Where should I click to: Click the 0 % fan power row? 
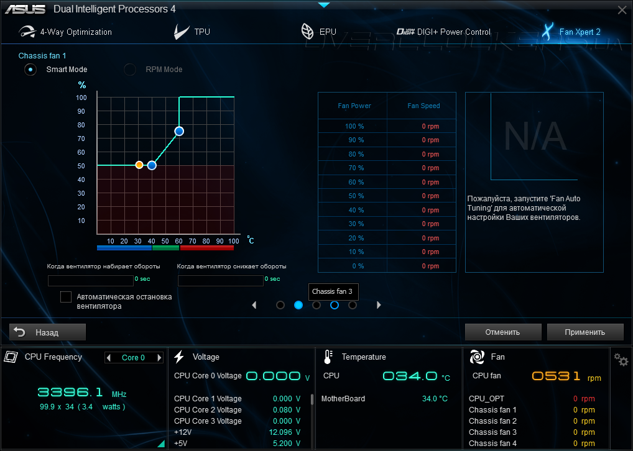[x=387, y=266]
